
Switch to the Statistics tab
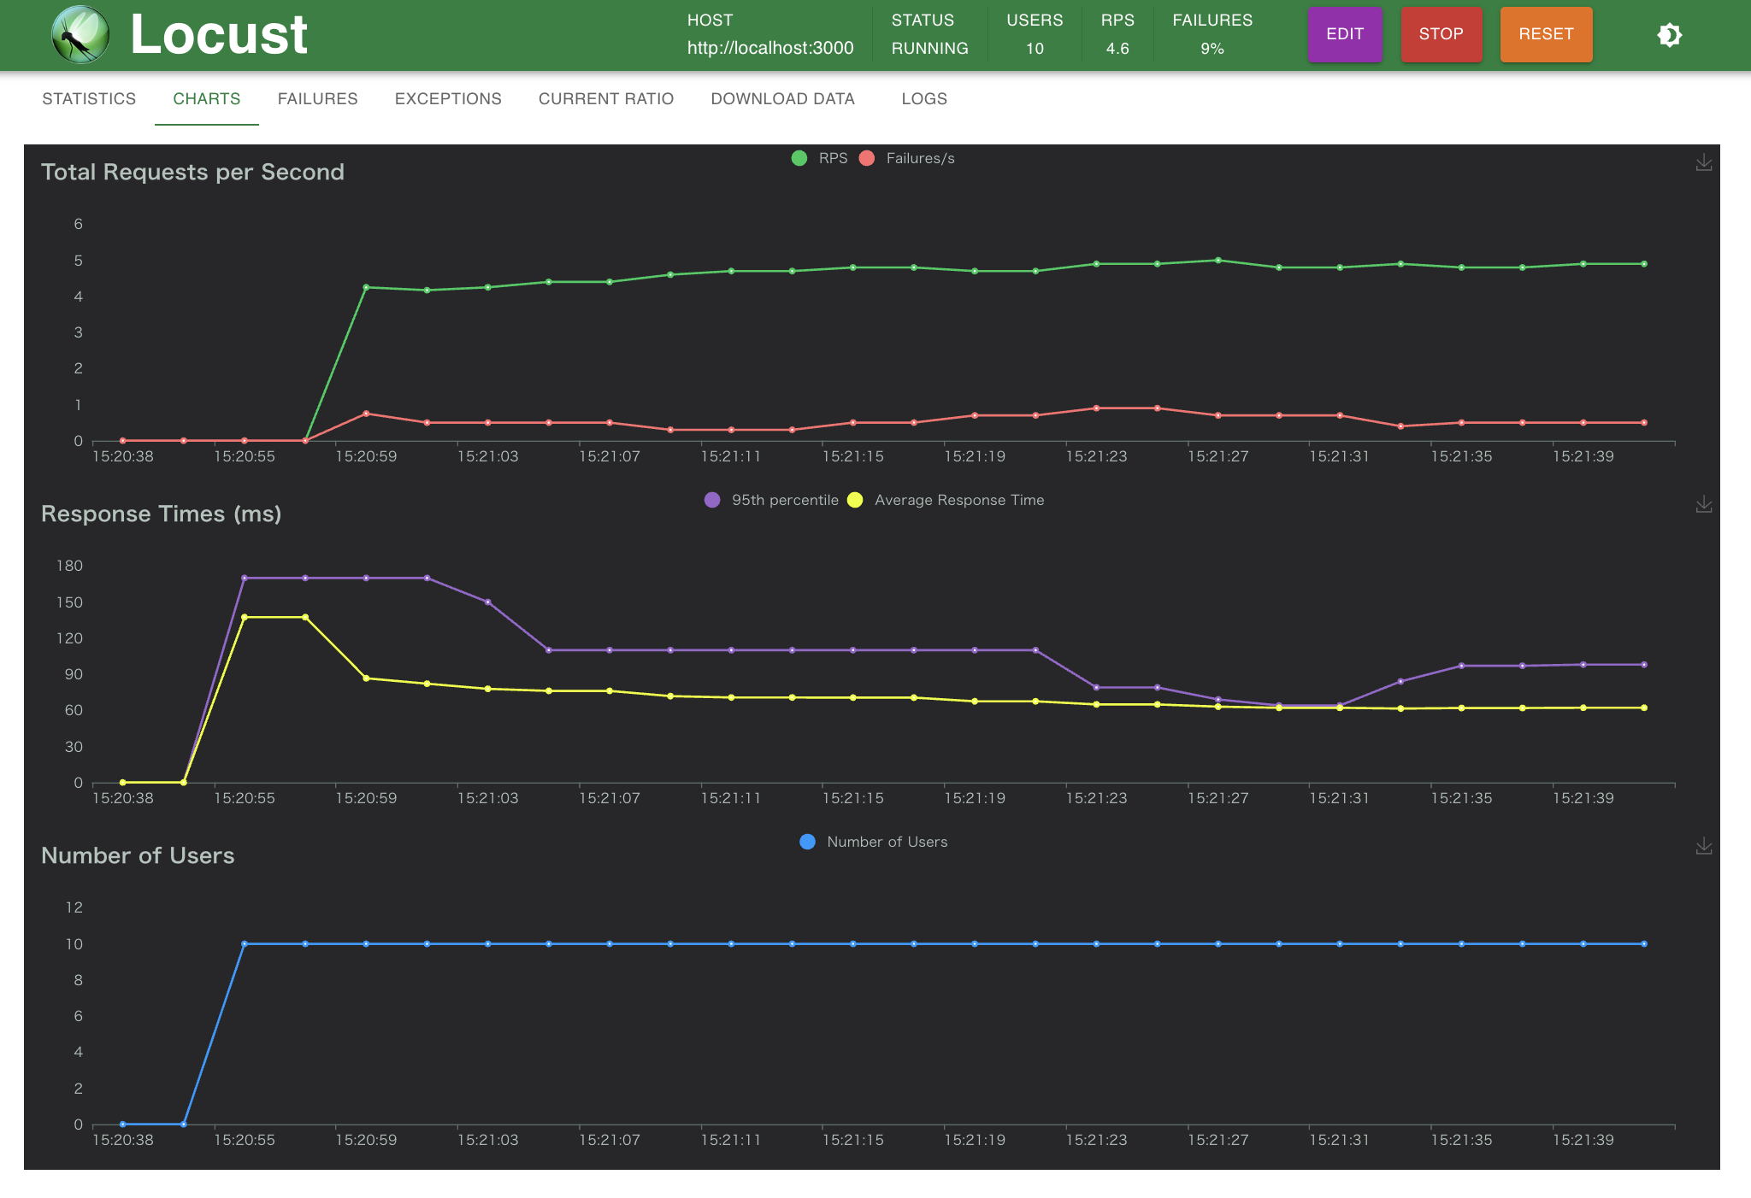(89, 98)
